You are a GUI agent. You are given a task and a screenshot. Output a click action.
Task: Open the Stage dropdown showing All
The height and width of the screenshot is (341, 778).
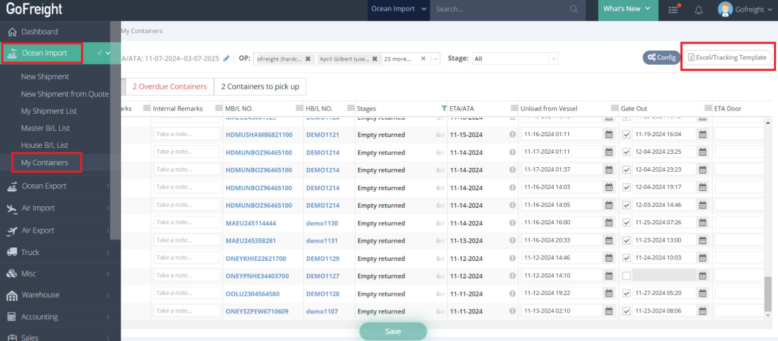(x=514, y=59)
